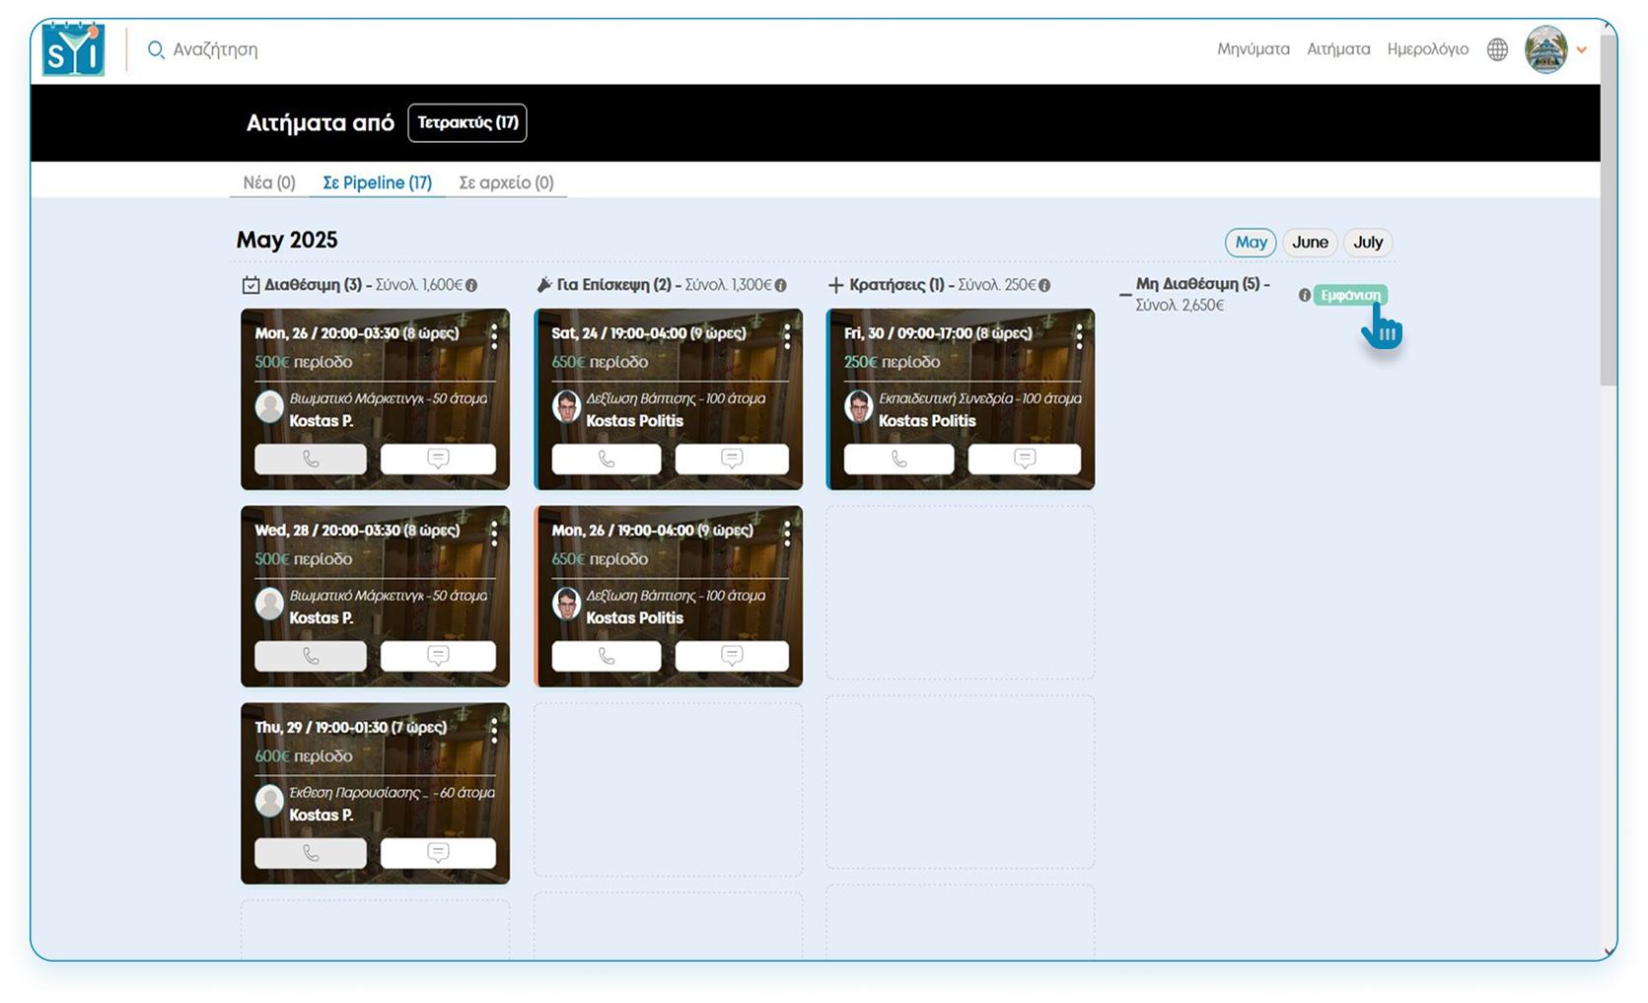Open the user profile dropdown arrow

(1581, 49)
